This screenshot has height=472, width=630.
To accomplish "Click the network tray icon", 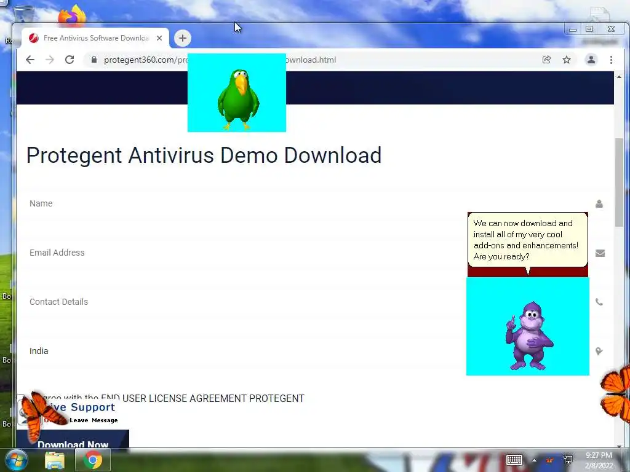I will click(x=568, y=460).
